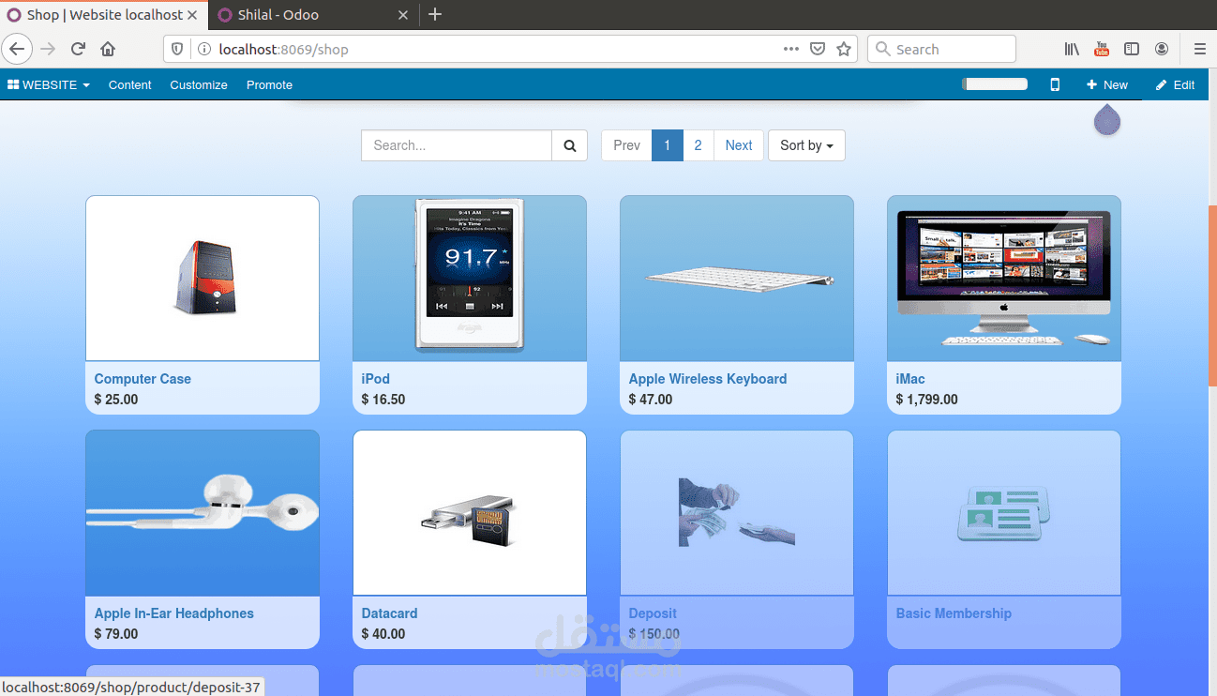Open the WEBSITE dropdown menu
The image size is (1217, 696).
(48, 84)
